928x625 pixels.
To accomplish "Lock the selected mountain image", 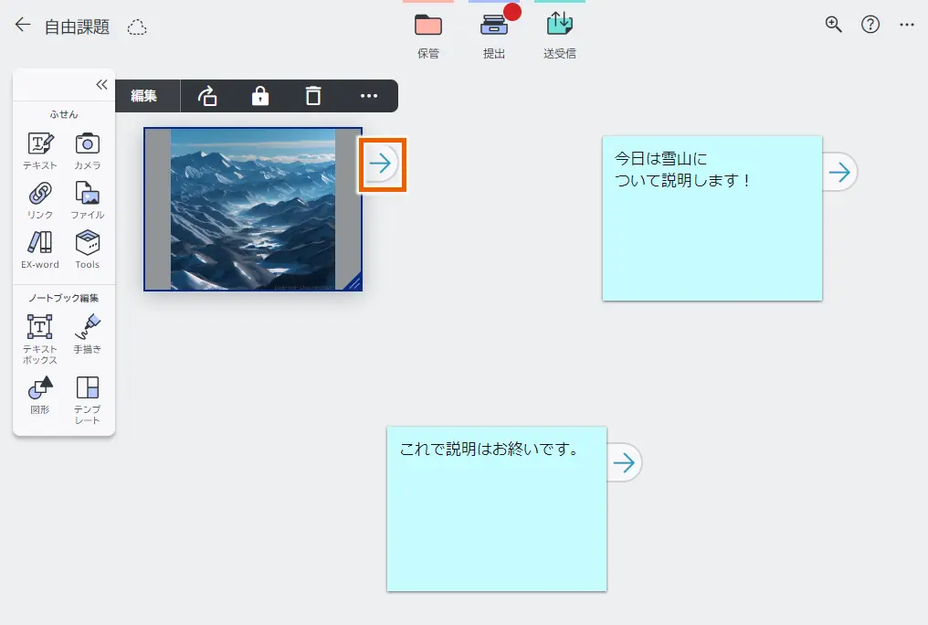I will 260,96.
